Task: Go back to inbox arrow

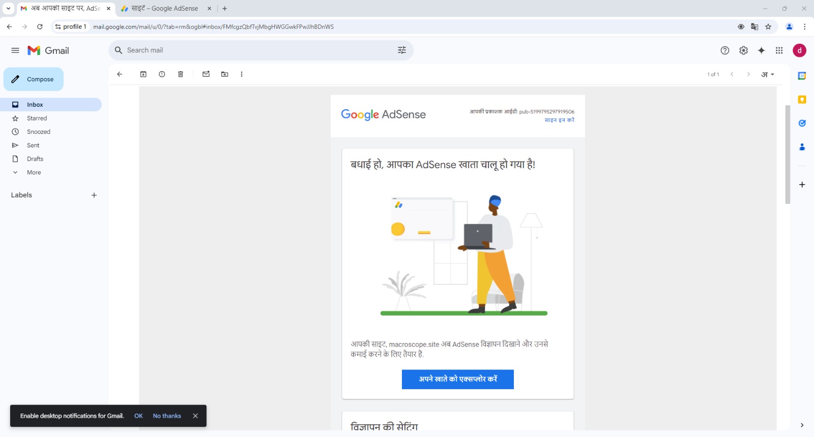Action: [x=120, y=74]
